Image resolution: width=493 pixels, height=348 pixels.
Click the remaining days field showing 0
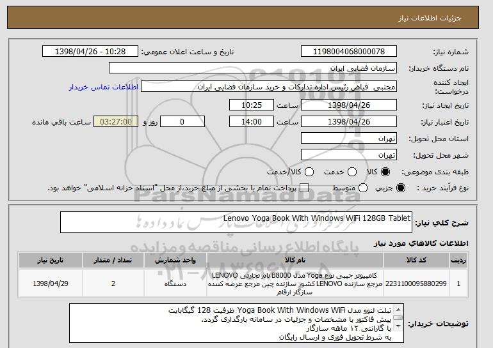tap(182, 122)
